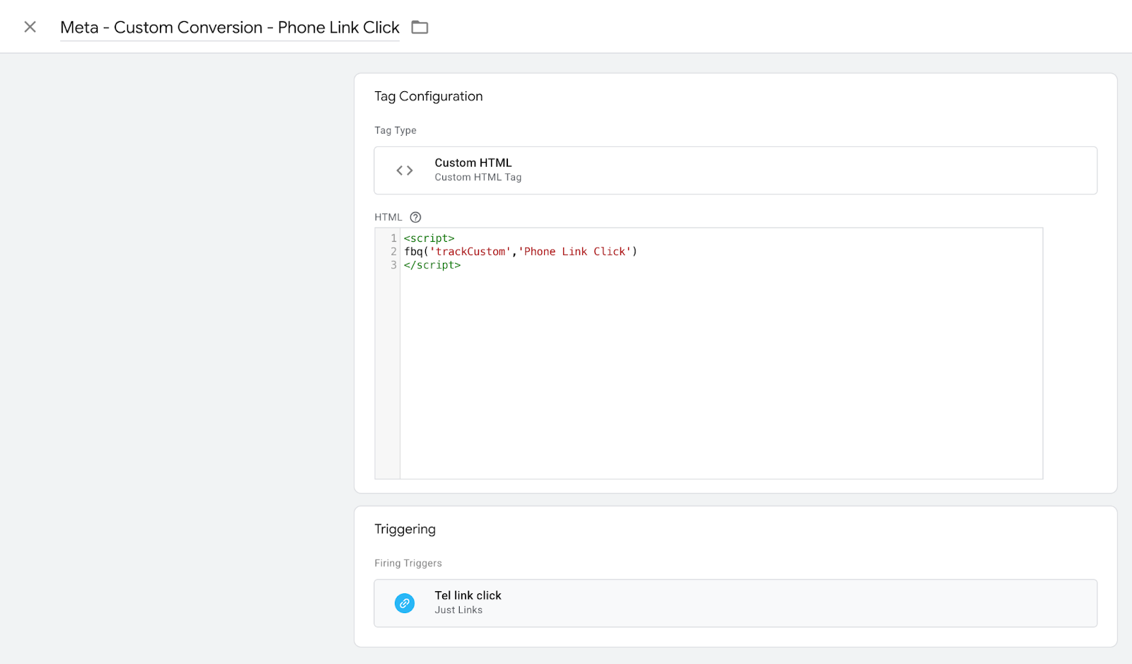Screen dimensions: 1132x664
Task: Click the Tag Type label
Action: tap(395, 130)
